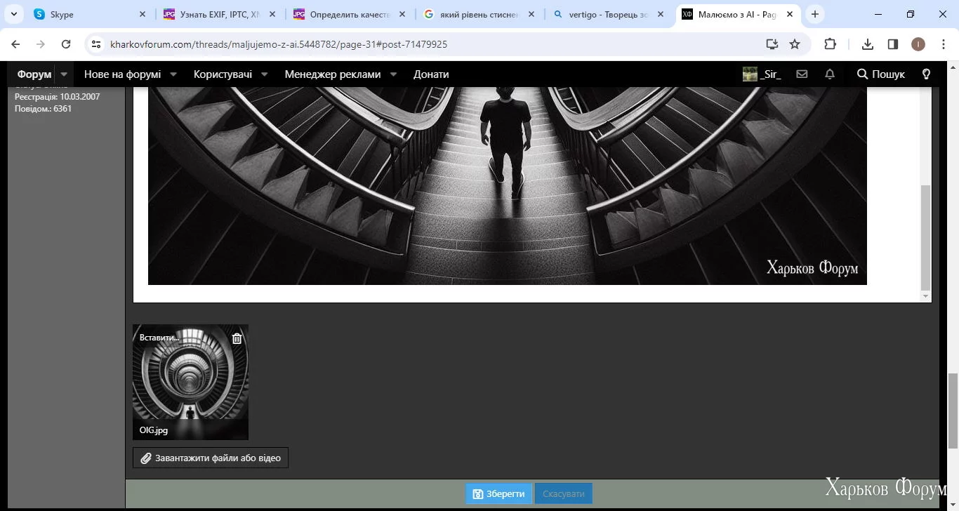
Task: Open the Форум menu item
Action: [34, 74]
